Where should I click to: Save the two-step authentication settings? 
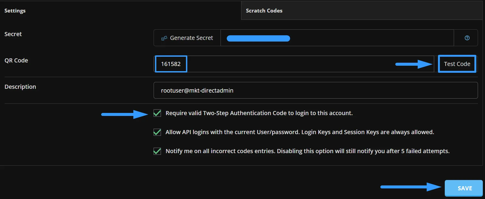click(x=464, y=188)
